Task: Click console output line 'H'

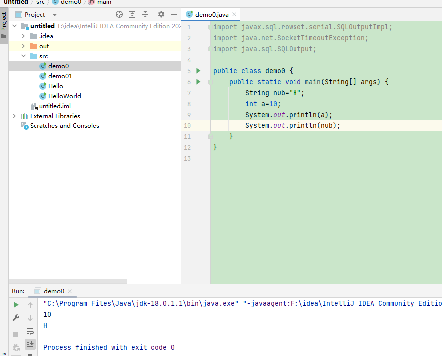Action: click(45, 325)
